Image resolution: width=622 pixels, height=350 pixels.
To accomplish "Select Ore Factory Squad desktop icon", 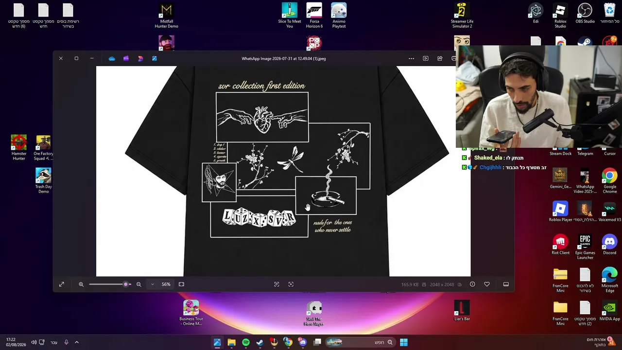I will (43, 148).
